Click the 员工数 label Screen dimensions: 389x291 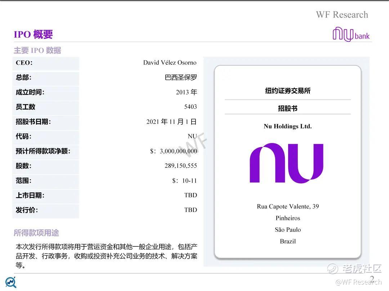pyautogui.click(x=25, y=107)
